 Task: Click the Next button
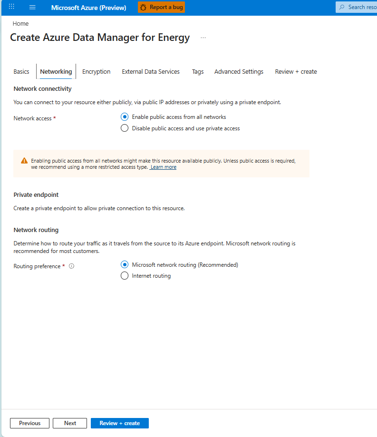click(70, 423)
